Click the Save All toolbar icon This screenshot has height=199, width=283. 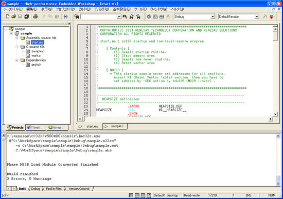[x=27, y=16]
